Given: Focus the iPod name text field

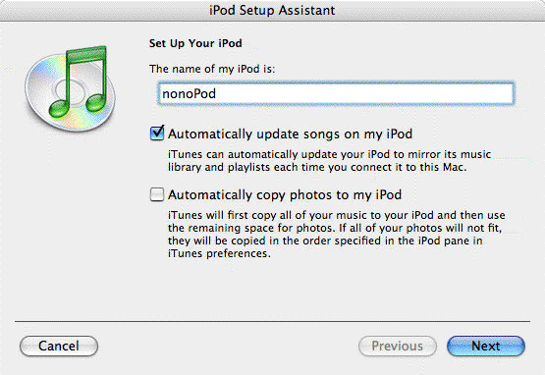Looking at the screenshot, I should pos(336,93).
